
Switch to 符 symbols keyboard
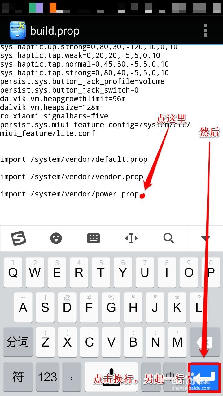18,377
